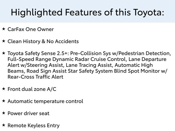Click the CarFax One Owner text
The image size is (175, 131).
coord(31,29)
